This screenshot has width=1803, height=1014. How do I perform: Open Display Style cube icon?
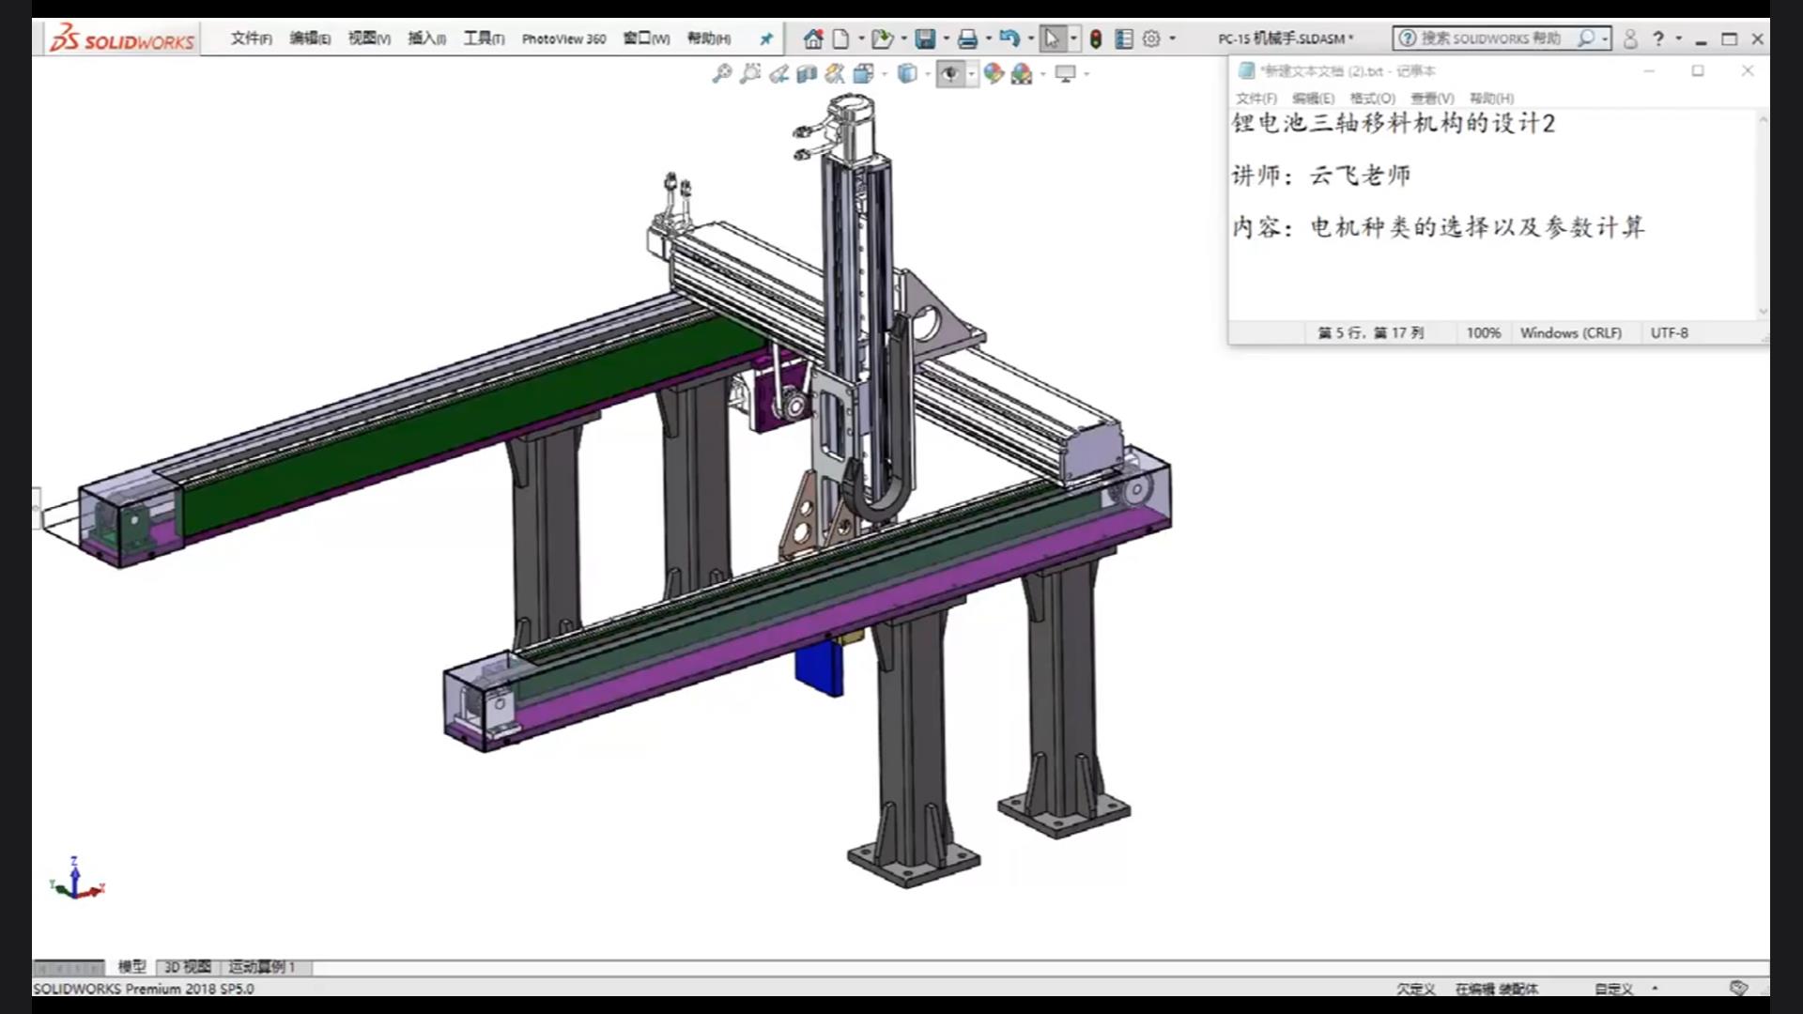tap(907, 73)
